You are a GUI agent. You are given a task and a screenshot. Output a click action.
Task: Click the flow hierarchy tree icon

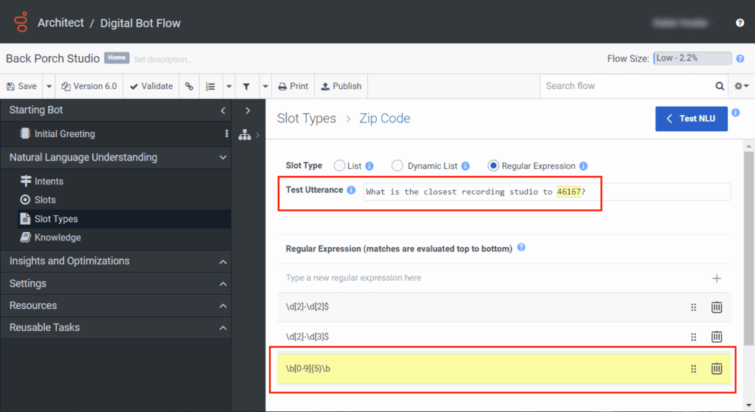tap(245, 135)
